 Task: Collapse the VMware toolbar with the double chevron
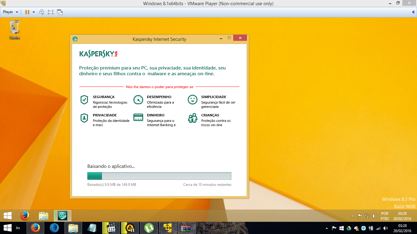[x=413, y=12]
